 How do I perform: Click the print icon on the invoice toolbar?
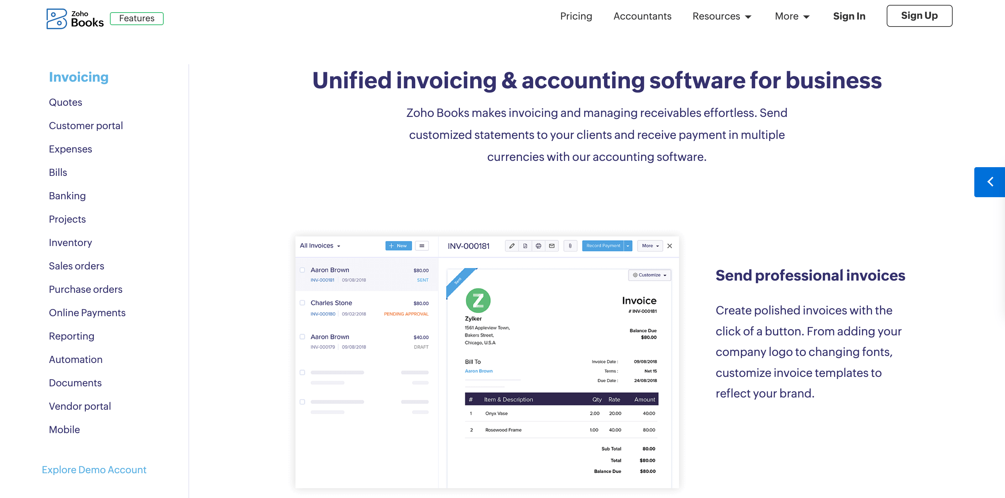pos(538,246)
